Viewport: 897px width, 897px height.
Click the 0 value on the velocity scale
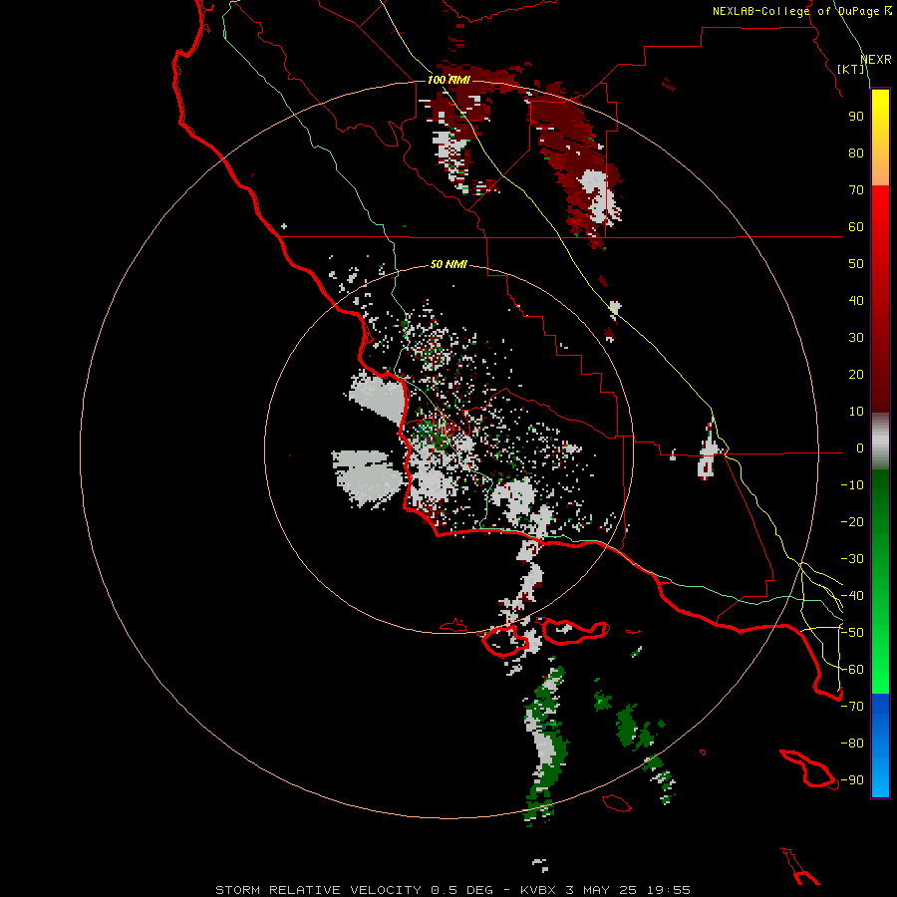coord(860,448)
